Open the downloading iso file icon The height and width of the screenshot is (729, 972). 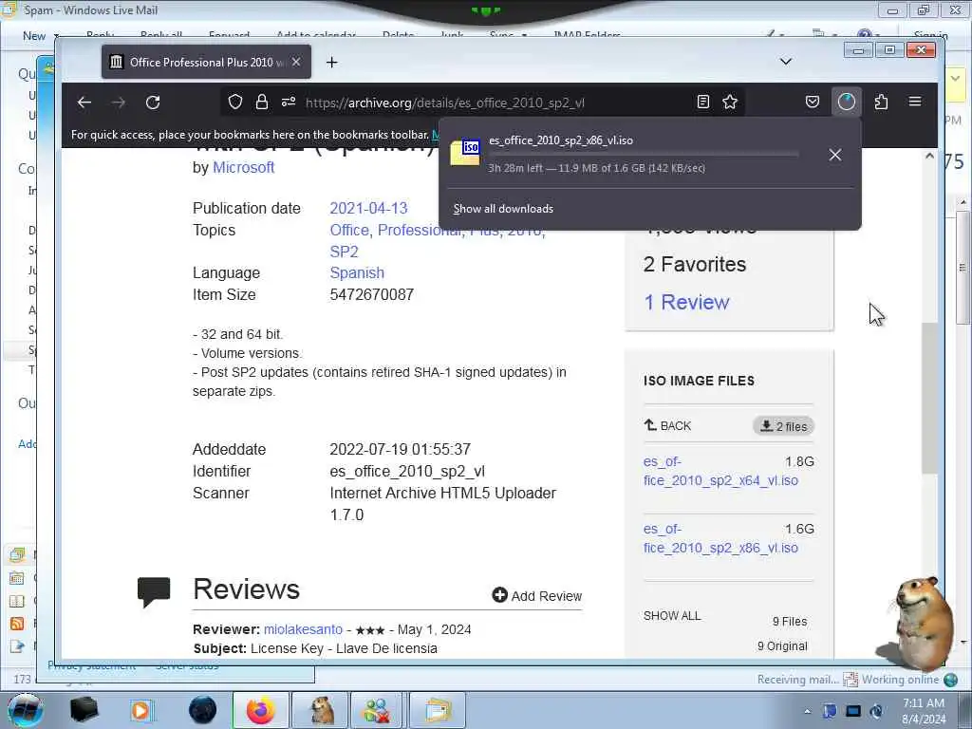465,153
